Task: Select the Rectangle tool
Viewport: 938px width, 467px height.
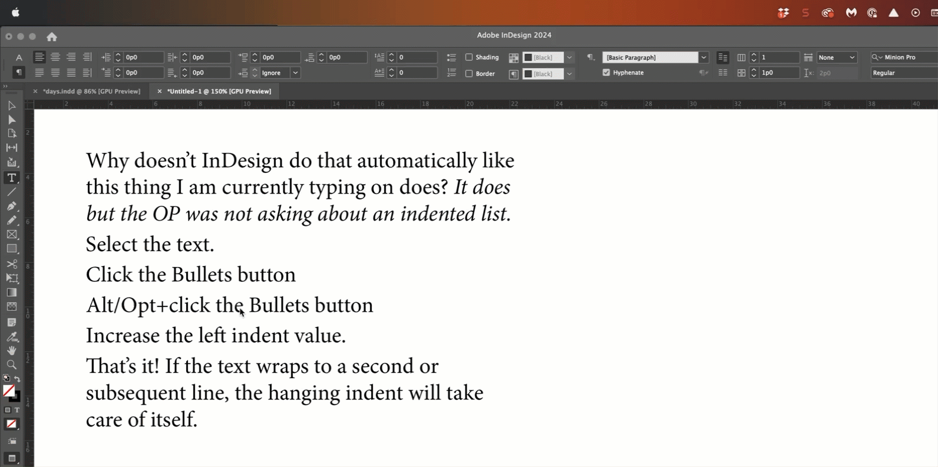Action: (11, 249)
